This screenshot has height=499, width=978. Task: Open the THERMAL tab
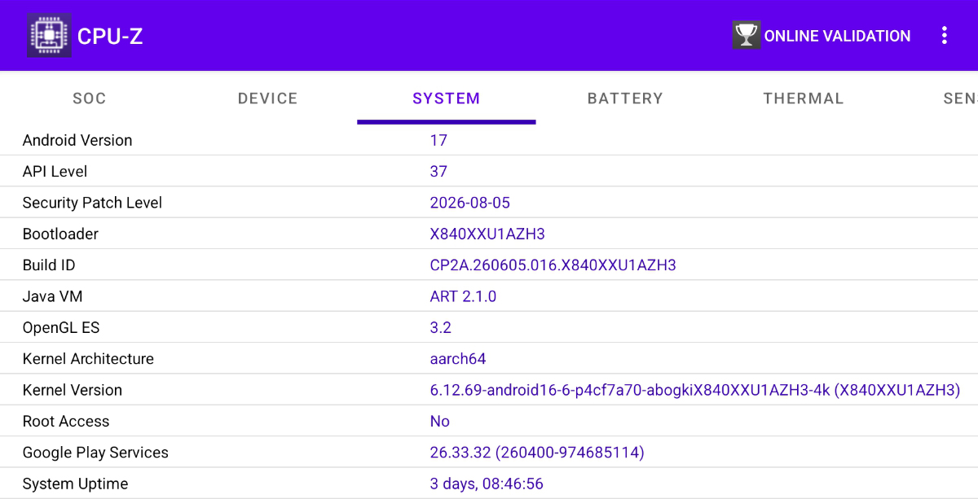(804, 98)
